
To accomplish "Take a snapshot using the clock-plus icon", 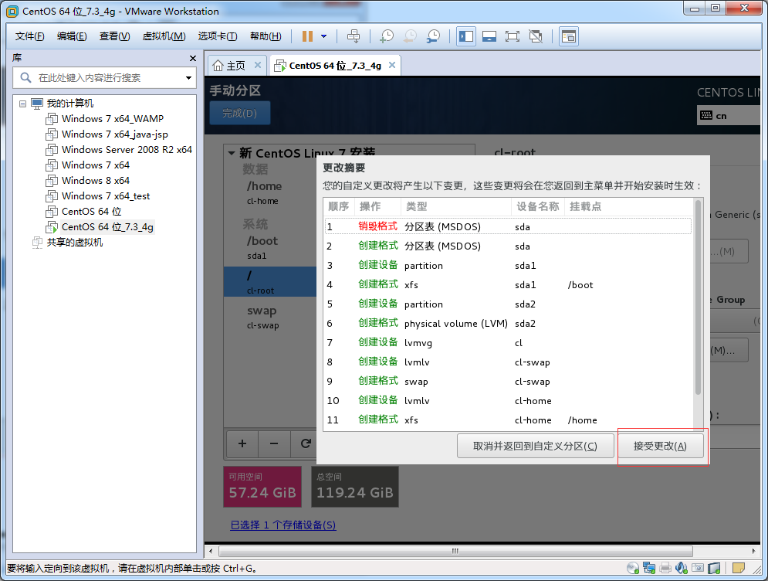I will coord(387,36).
